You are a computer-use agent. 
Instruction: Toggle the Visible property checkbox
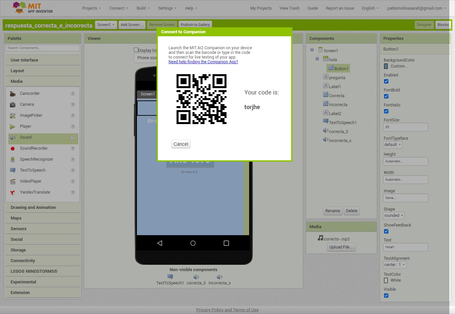tap(386, 295)
